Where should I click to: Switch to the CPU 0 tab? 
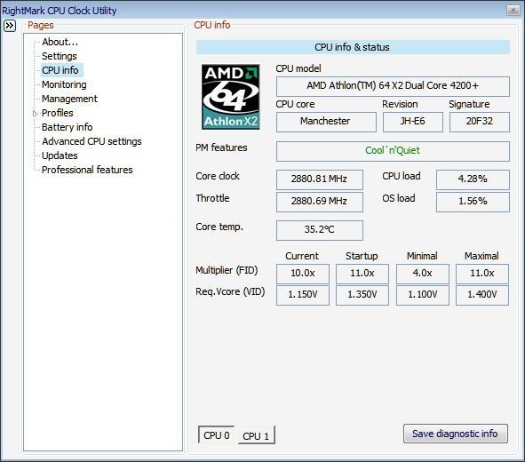pos(216,435)
